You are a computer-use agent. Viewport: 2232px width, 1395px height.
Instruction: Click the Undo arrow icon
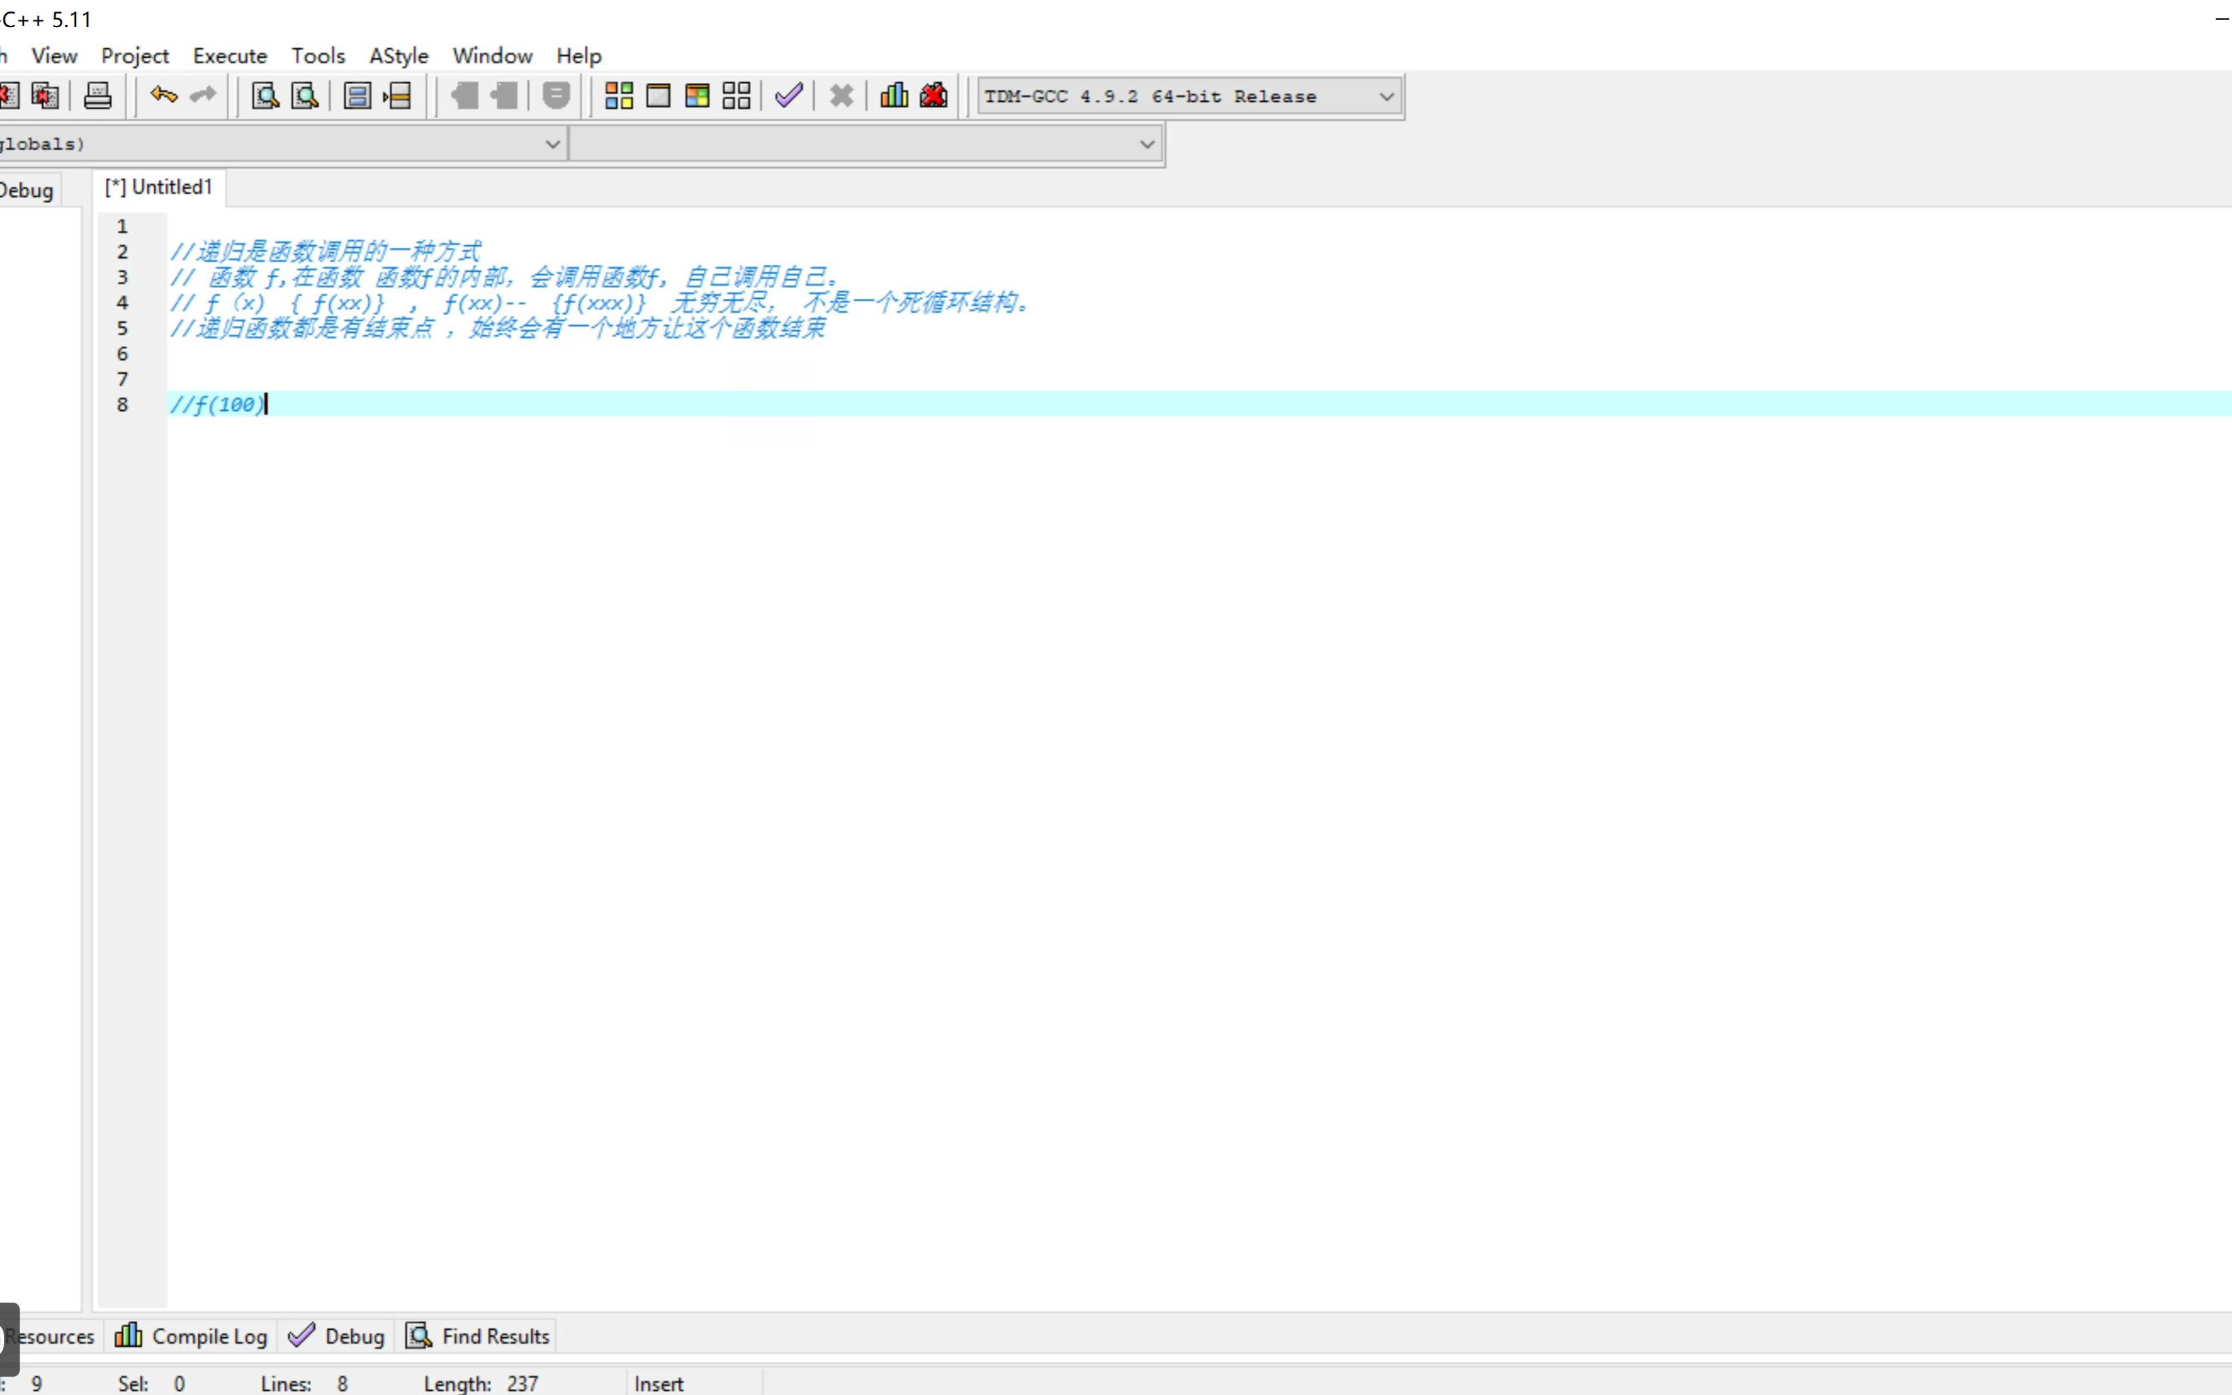coord(163,95)
